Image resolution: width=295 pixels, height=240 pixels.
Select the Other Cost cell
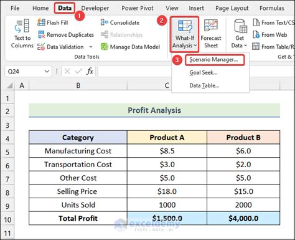pyautogui.click(x=78, y=178)
